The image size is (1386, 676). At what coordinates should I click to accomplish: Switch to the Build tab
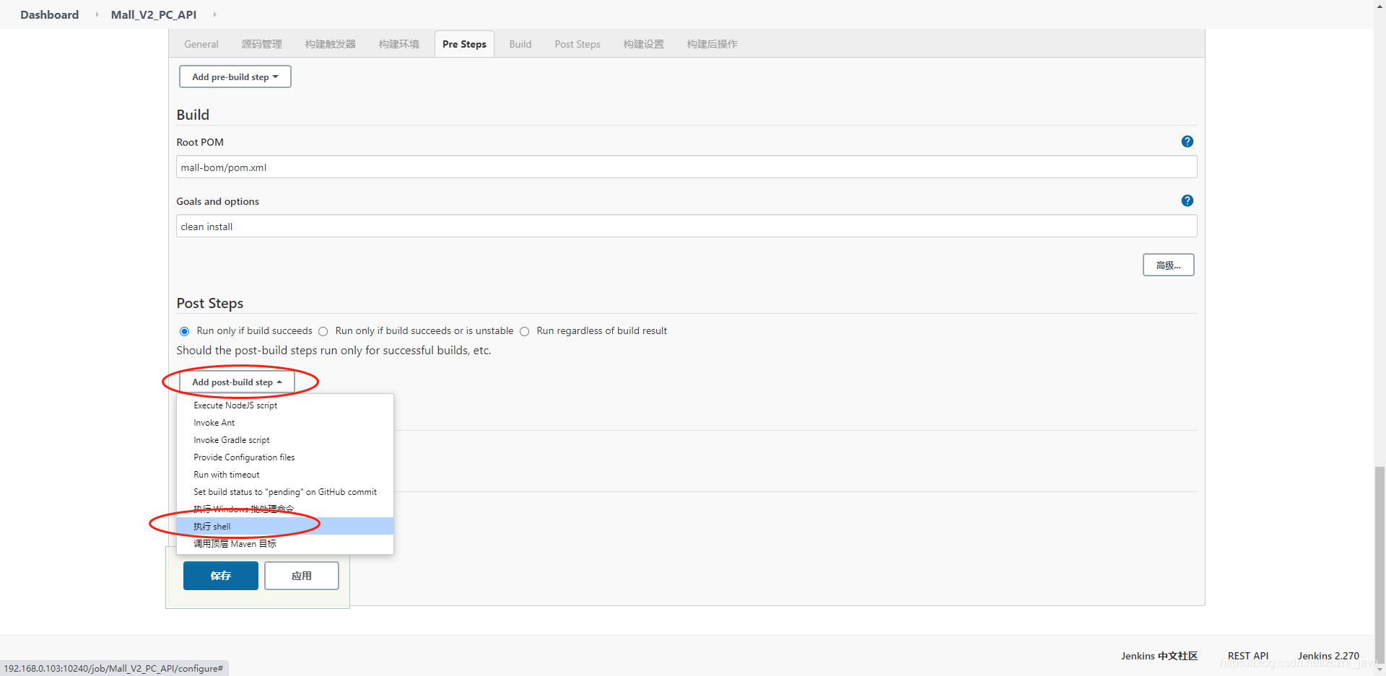click(x=520, y=44)
